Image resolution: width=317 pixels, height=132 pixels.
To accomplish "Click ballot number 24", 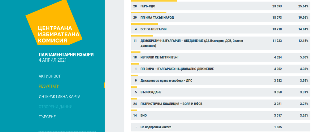I will 135,104.
